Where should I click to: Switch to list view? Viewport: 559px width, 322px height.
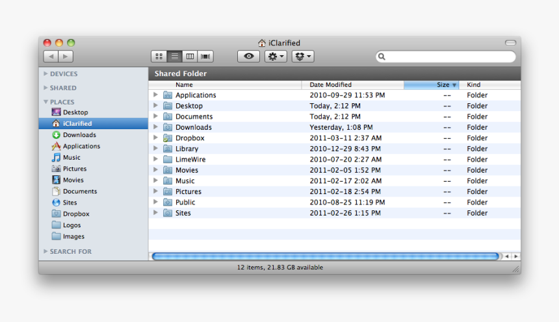pyautogui.click(x=174, y=56)
